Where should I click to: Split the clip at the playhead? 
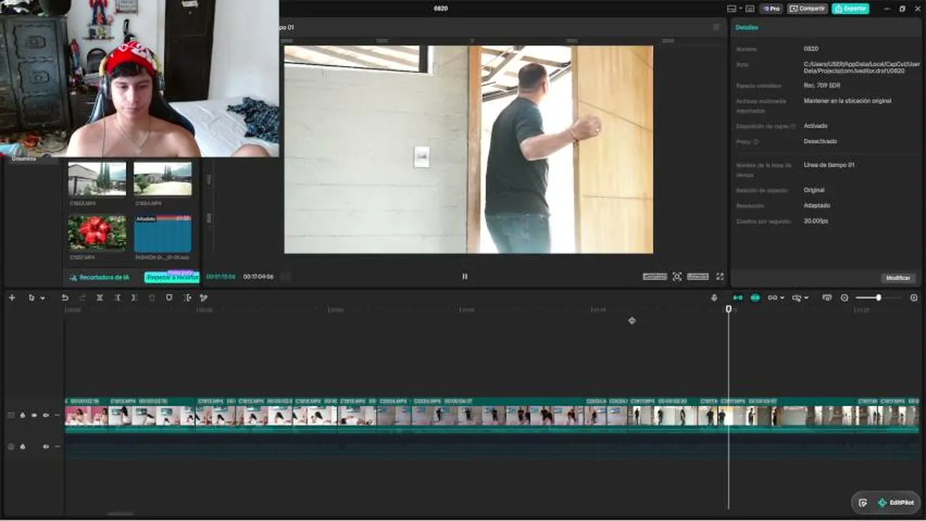coord(99,297)
